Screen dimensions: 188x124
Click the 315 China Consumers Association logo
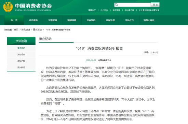tap(8, 7)
